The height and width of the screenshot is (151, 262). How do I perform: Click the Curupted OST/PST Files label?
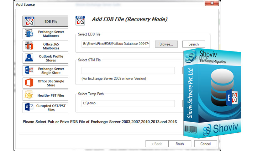pyautogui.click(x=51, y=108)
